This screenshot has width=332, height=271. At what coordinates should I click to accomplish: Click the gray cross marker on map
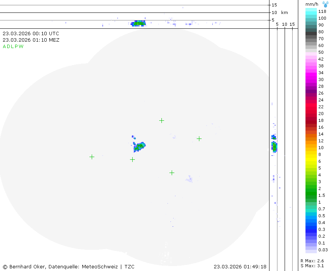click(132, 159)
